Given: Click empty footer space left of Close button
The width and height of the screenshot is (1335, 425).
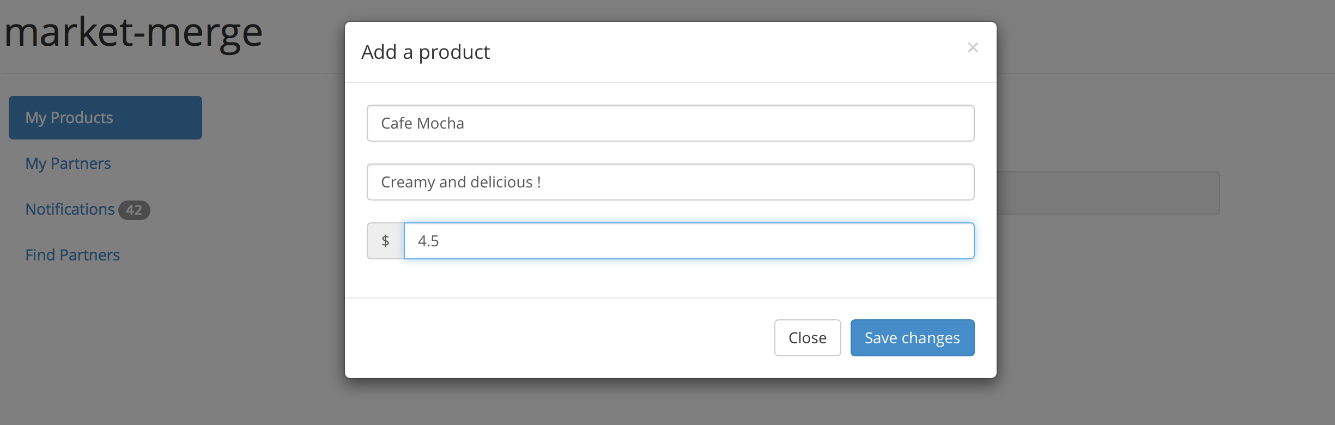Looking at the screenshot, I should click(x=545, y=338).
